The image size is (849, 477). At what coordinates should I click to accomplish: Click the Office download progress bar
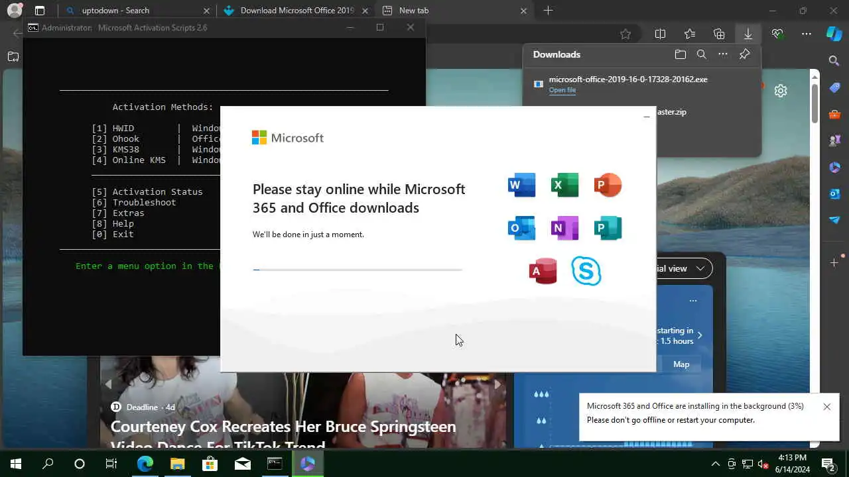[358, 270]
